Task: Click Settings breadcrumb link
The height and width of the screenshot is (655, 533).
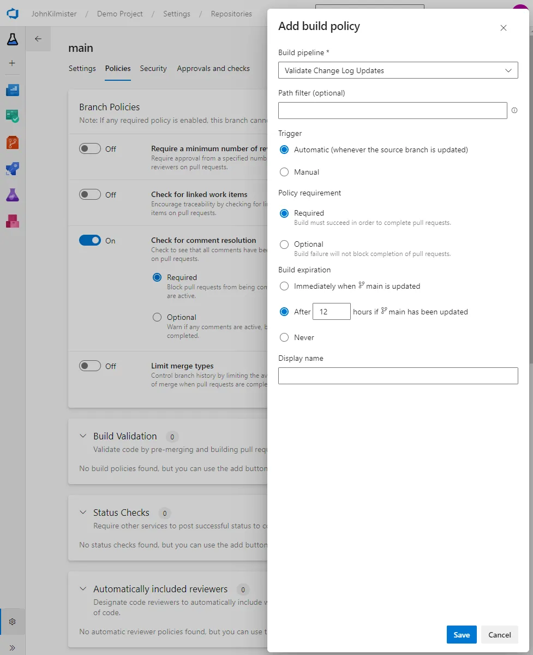Action: point(177,14)
